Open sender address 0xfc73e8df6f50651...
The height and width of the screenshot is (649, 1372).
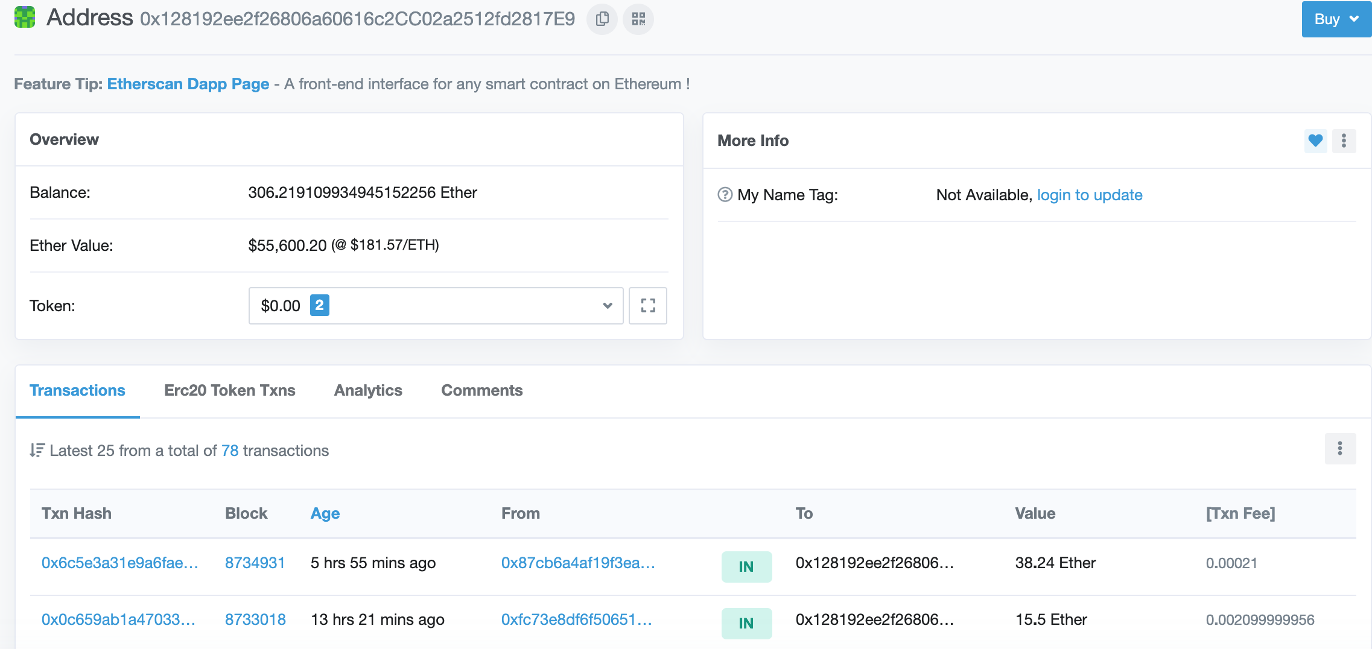[x=577, y=619]
